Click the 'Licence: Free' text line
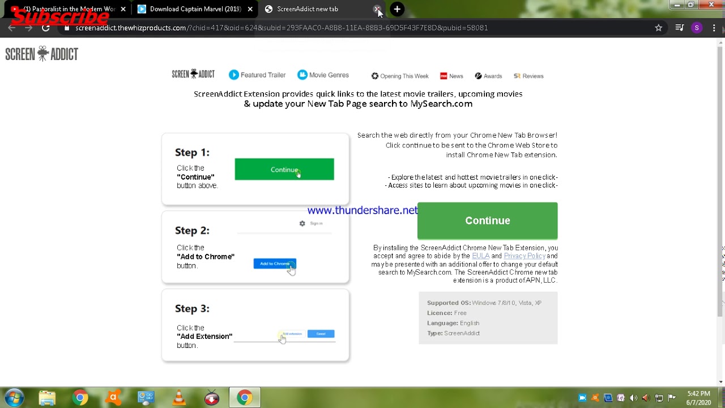The width and height of the screenshot is (725, 408). pyautogui.click(x=447, y=313)
